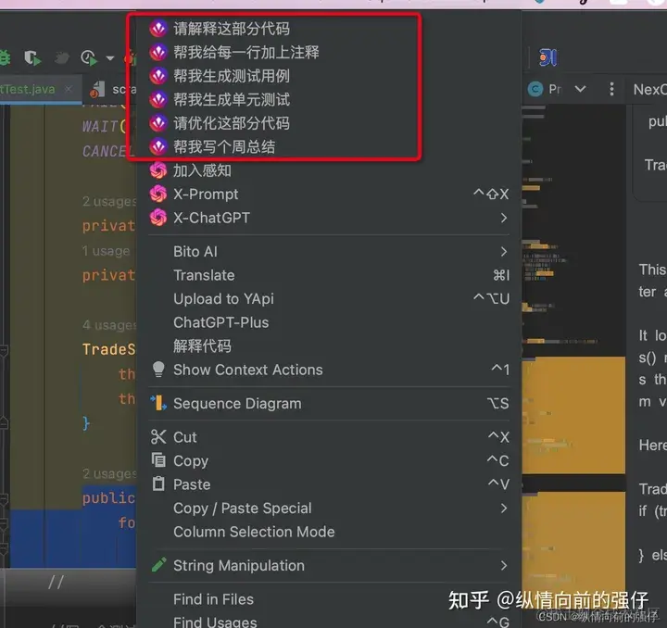Select Copy in the context menu

tap(328, 461)
